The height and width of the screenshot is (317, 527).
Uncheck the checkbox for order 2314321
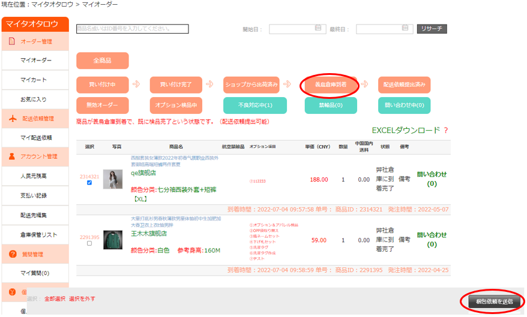click(x=89, y=183)
